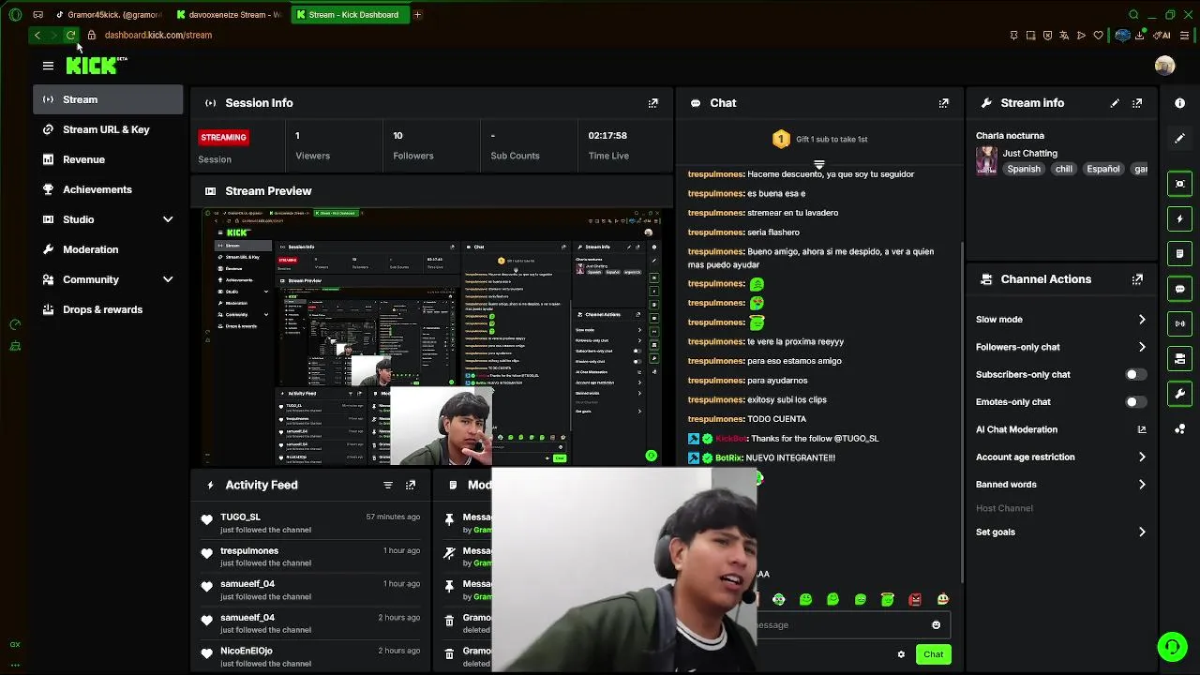This screenshot has width=1200, height=675.
Task: Toggle the stream preview widget in right sidebar
Action: click(x=1180, y=184)
